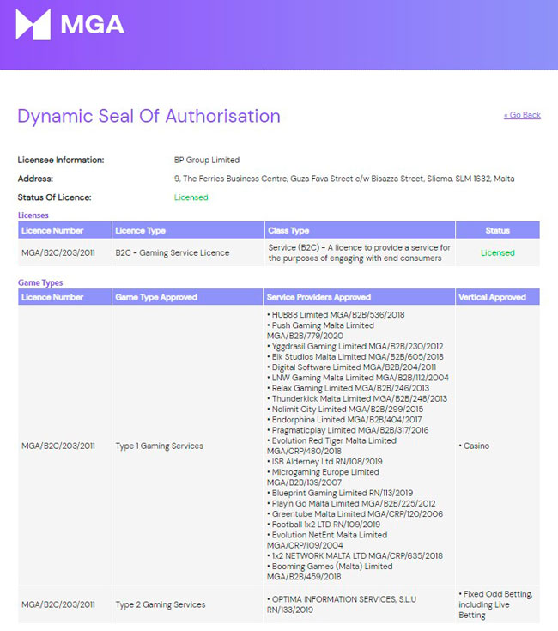Image resolution: width=558 pixels, height=631 pixels.
Task: Click the OPTIMA INFORMATION SERVICES provider entry
Action: [342, 599]
